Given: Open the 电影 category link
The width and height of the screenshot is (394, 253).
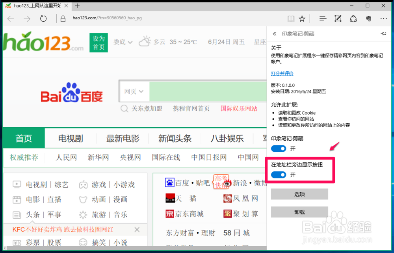Looking at the screenshot, I should coord(33,199).
